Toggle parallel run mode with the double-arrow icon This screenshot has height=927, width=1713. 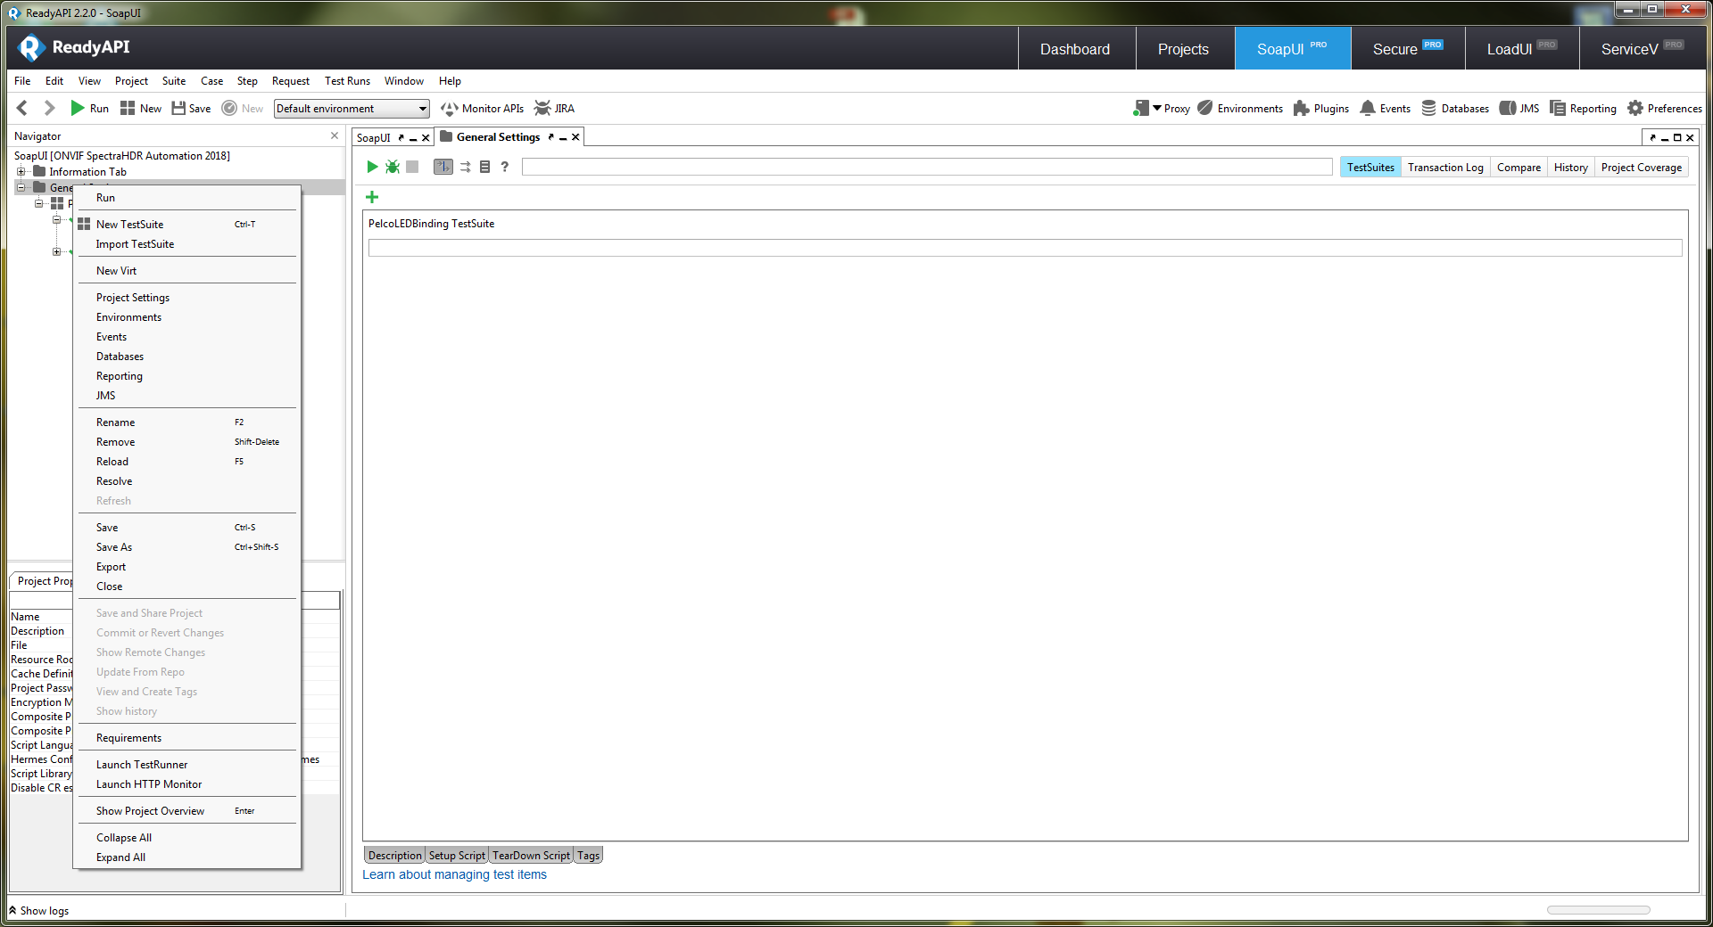(x=465, y=167)
